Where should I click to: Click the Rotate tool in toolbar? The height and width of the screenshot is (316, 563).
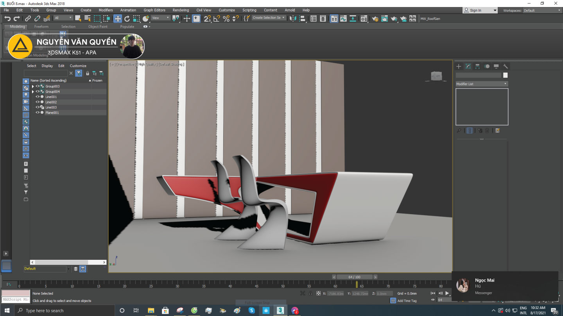click(127, 18)
